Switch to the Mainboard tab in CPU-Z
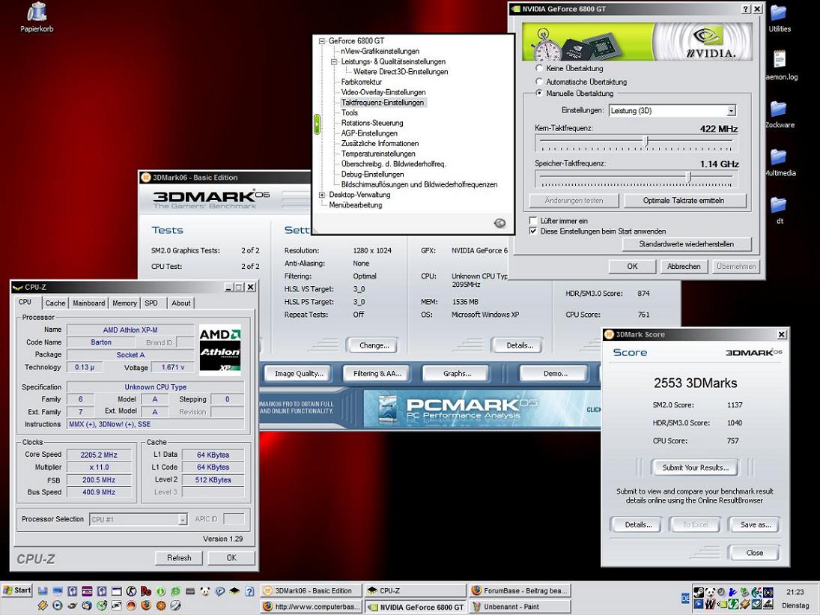Viewport: 820px width, 615px height. click(x=88, y=303)
